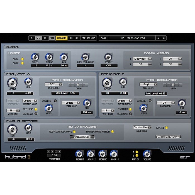Image resolution: width=195 pixels, height=195 pixels.
Task: Click the Unison Voices knob
Action: [x=35, y=57]
